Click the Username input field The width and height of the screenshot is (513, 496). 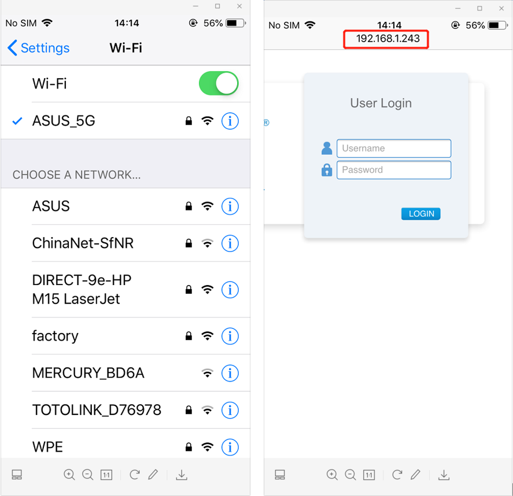[394, 149]
